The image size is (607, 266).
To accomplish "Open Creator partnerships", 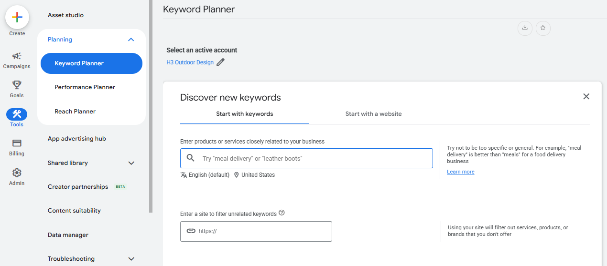I will [x=78, y=187].
